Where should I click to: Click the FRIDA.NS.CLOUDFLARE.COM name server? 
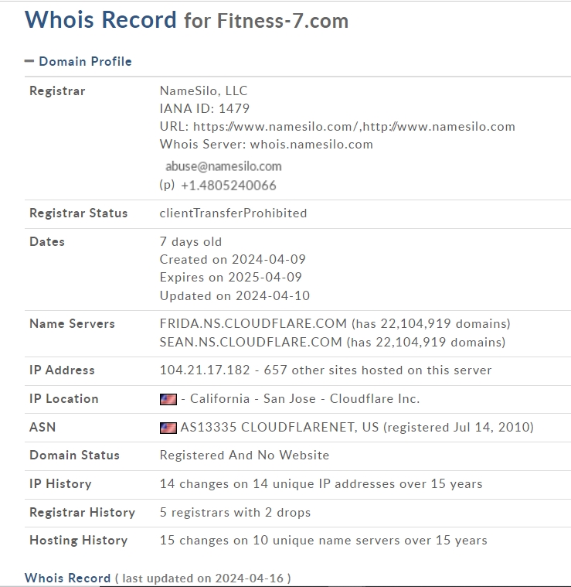[x=253, y=323]
